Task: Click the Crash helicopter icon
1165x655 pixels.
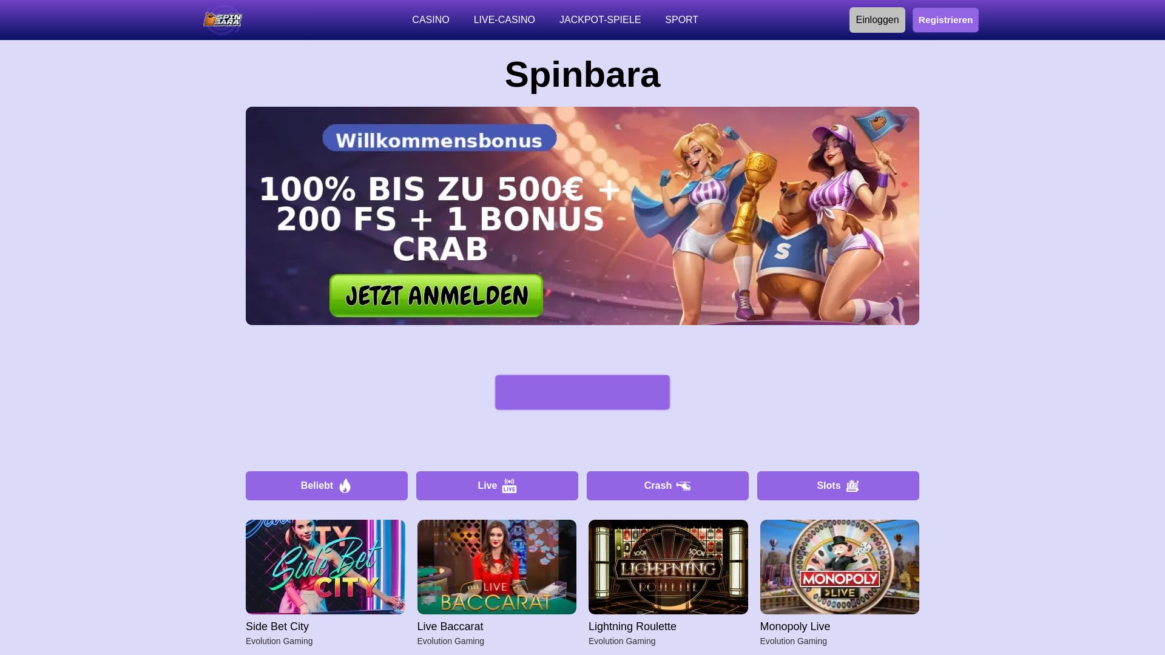Action: click(684, 486)
